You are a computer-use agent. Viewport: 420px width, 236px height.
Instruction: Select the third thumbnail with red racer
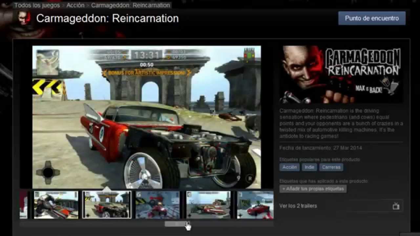[x=157, y=205]
